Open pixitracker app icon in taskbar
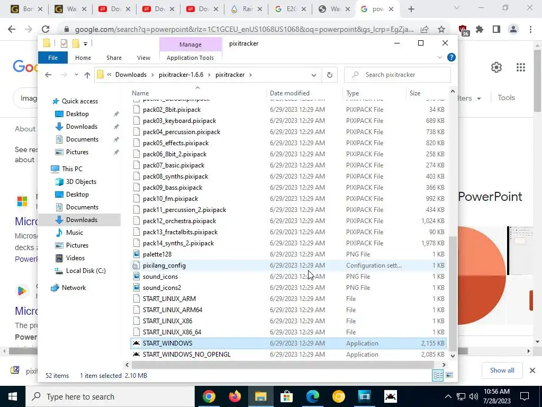This screenshot has width=542, height=407. click(x=390, y=396)
